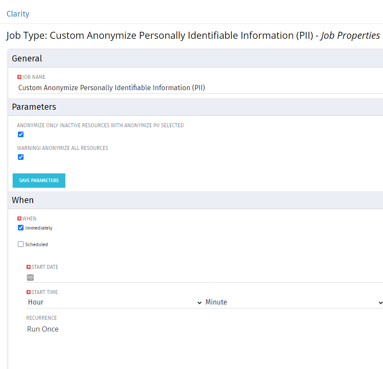The height and width of the screenshot is (369, 383).
Task: Enable the Scheduled option
Action: pyautogui.click(x=20, y=244)
